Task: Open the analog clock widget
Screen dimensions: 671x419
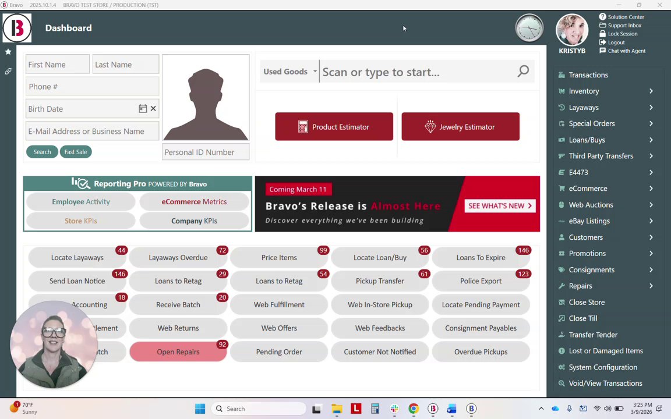Action: click(529, 28)
